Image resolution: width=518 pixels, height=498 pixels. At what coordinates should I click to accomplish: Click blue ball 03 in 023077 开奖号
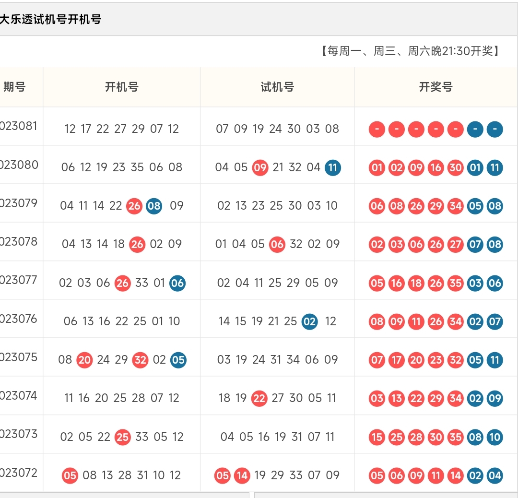point(475,283)
